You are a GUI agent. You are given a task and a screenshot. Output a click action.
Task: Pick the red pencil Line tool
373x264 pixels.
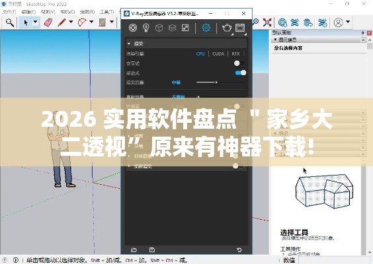click(62, 22)
